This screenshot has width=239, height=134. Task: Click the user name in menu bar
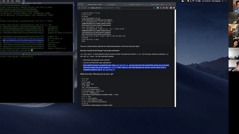point(216,1)
